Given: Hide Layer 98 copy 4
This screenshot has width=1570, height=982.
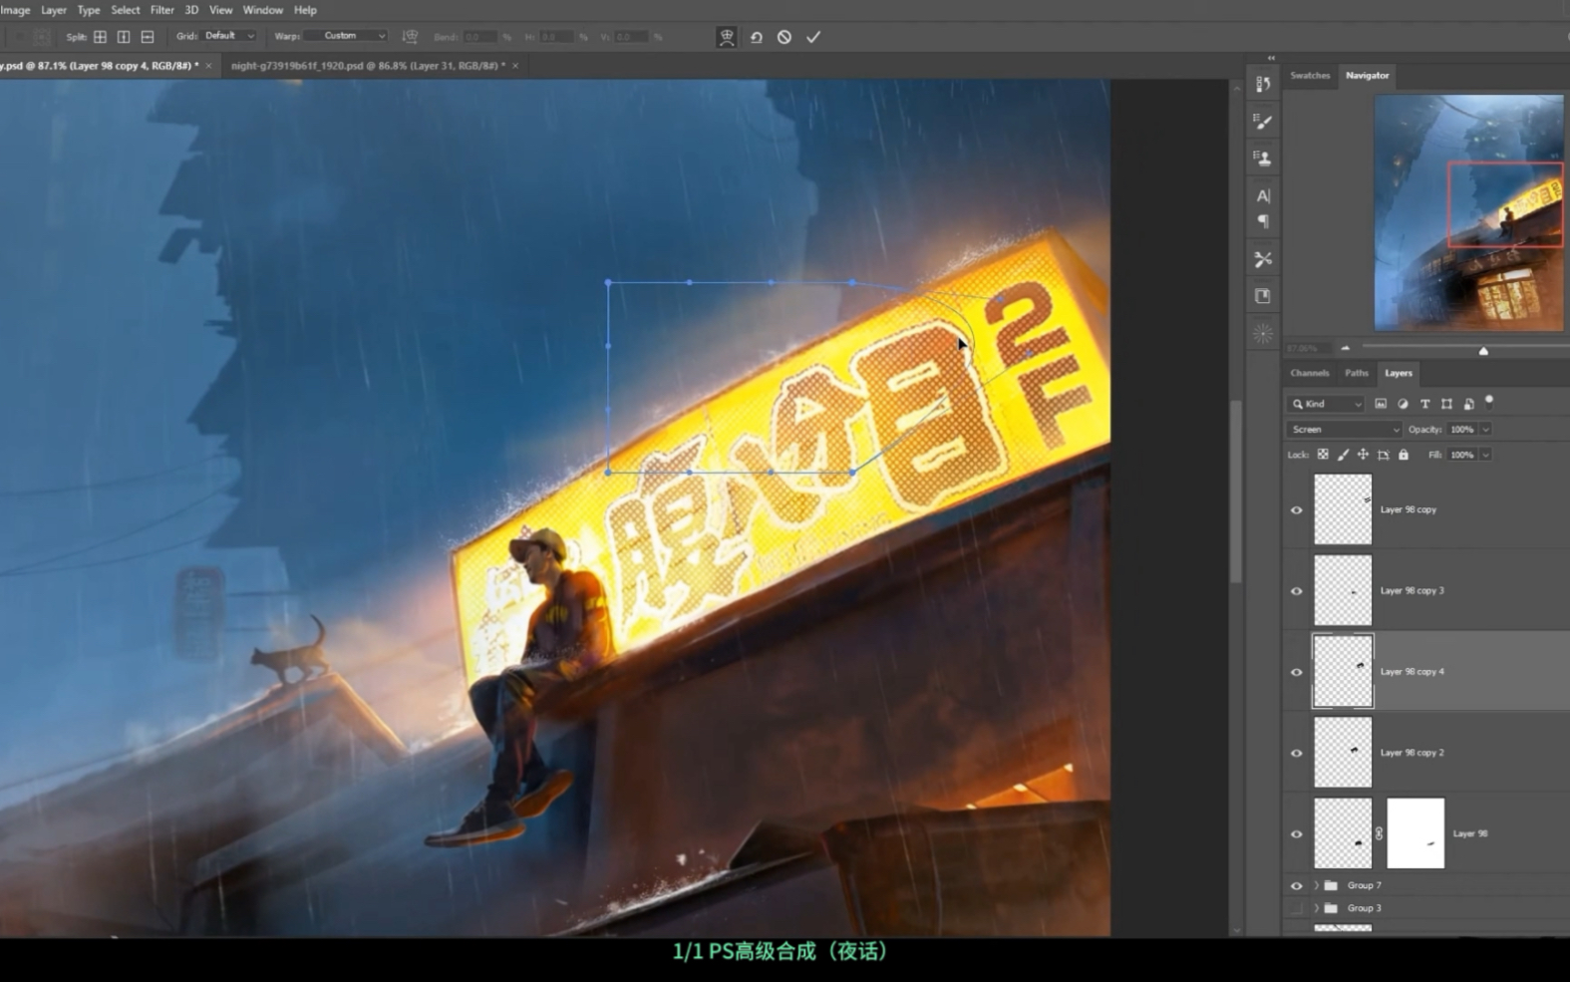Looking at the screenshot, I should click(x=1297, y=672).
